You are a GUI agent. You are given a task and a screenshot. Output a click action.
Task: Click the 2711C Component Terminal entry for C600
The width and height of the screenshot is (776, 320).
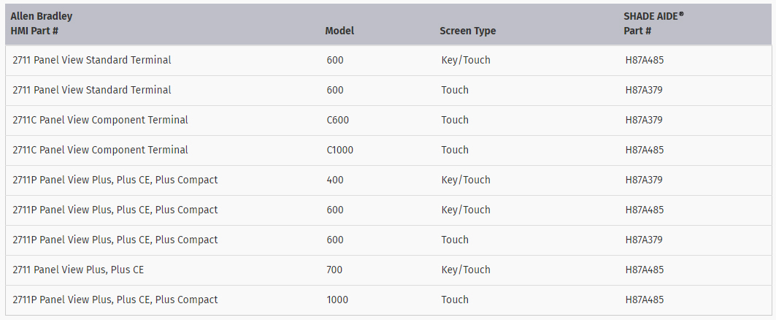pos(100,120)
